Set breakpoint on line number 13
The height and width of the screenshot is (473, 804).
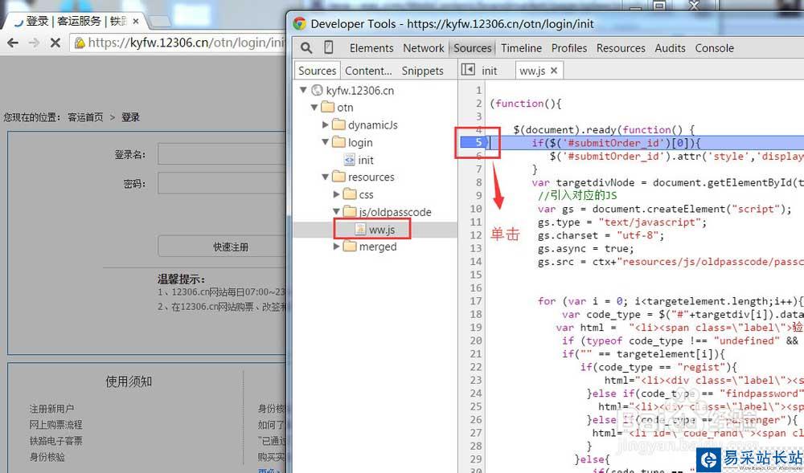tap(476, 248)
